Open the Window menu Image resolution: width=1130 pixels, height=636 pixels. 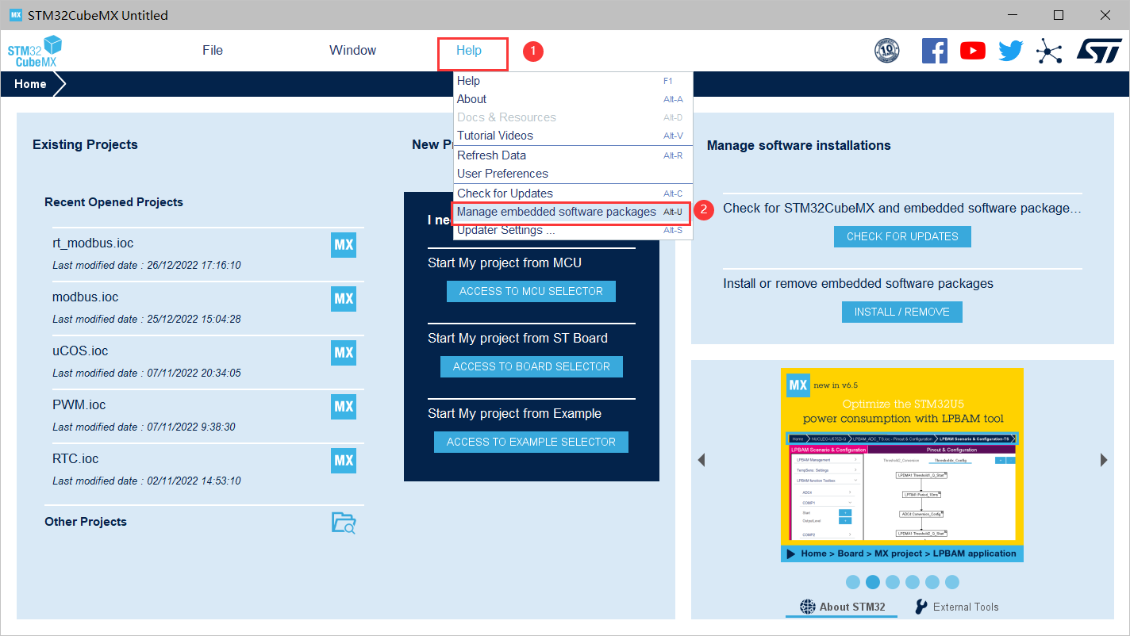353,51
